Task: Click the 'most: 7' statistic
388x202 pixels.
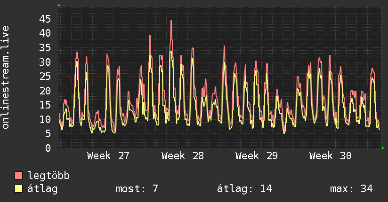Action: coord(137,189)
